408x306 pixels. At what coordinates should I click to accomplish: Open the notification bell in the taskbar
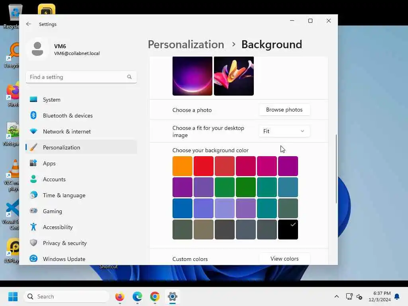(397, 296)
